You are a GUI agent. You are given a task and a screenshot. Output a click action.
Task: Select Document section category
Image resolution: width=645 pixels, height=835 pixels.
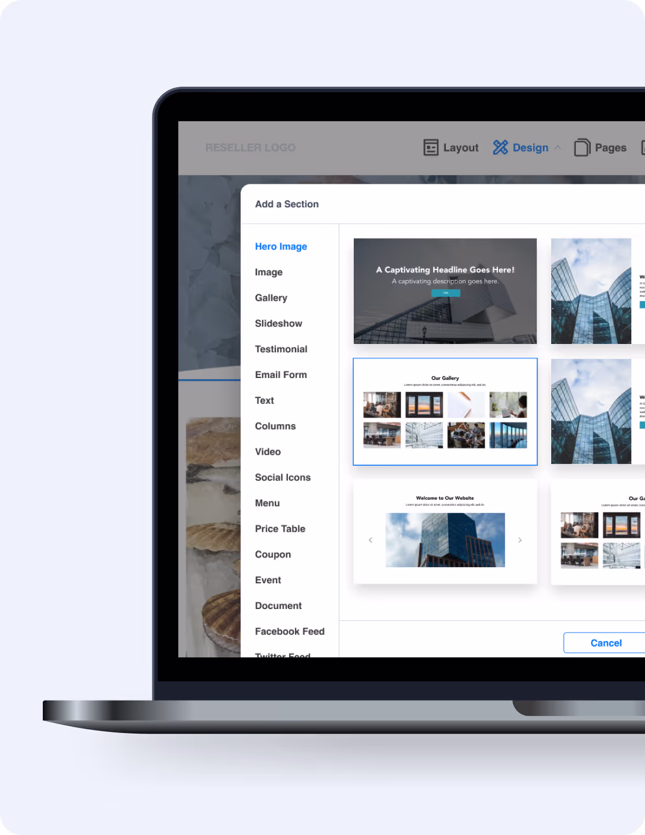[279, 606]
